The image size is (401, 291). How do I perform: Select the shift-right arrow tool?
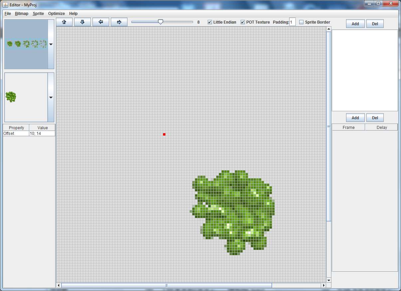[119, 22]
